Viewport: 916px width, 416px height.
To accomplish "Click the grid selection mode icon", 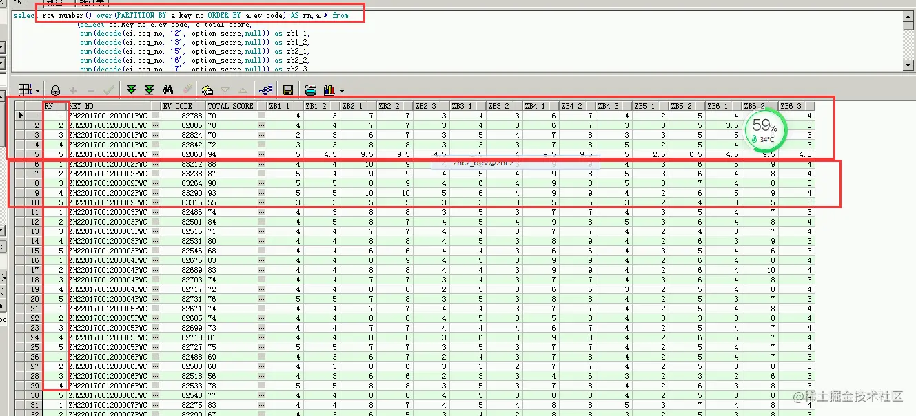I will [24, 90].
